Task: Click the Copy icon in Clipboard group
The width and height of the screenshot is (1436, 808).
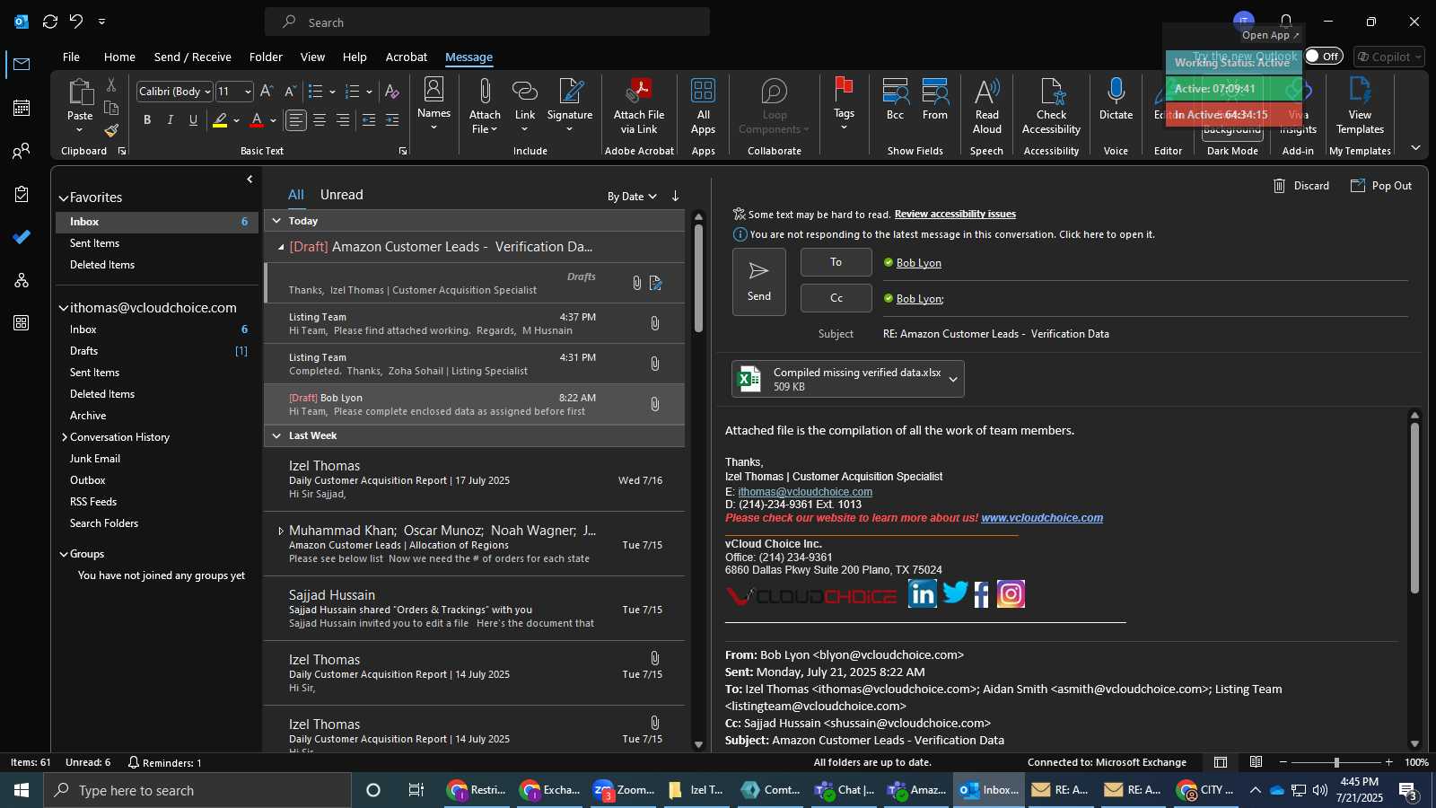Action: pyautogui.click(x=111, y=108)
